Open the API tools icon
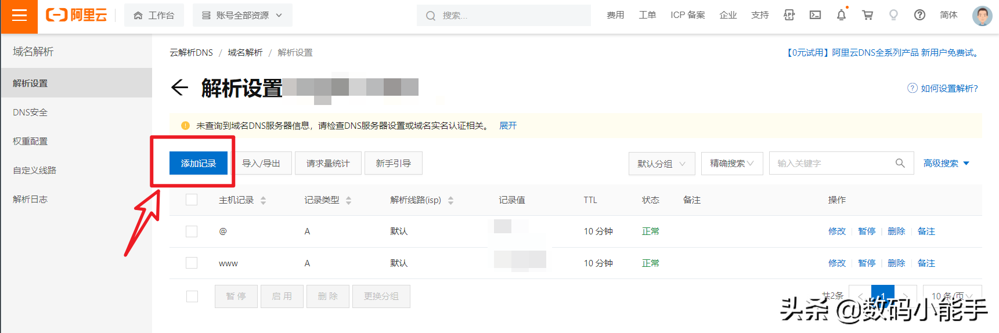 [789, 15]
